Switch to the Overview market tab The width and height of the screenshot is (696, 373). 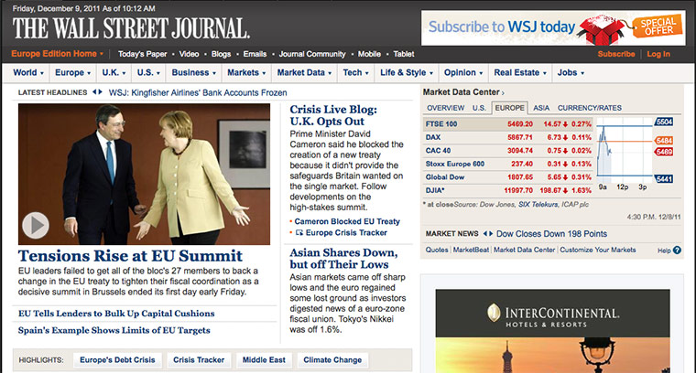(x=445, y=108)
